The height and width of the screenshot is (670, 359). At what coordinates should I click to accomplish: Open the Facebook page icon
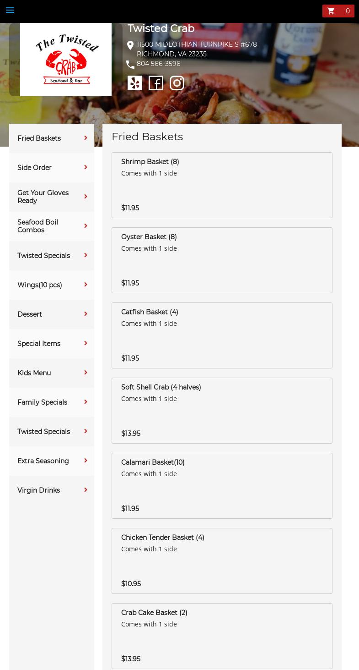pos(156,83)
